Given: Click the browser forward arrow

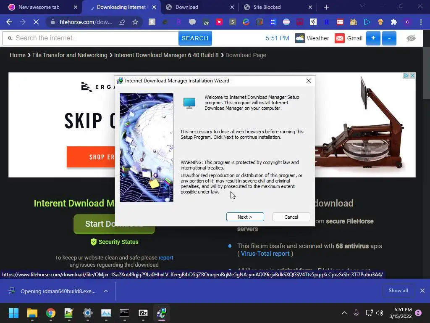Looking at the screenshot, I should (23, 22).
